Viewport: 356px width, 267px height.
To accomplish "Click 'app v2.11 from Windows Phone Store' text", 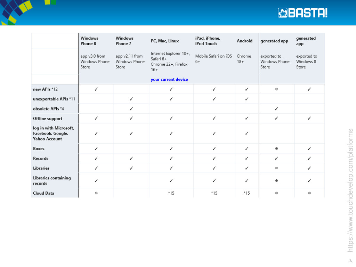I will coord(130,62).
